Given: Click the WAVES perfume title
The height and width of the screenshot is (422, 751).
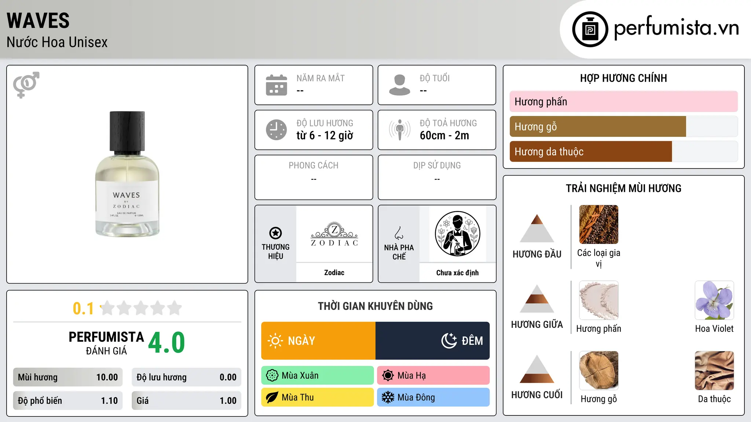Looking at the screenshot, I should click(38, 21).
